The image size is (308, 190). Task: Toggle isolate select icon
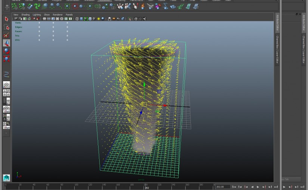point(130,19)
